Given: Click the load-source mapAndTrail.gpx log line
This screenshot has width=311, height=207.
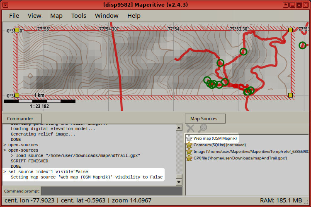Looking at the screenshot, I should pyautogui.click(x=75, y=156).
